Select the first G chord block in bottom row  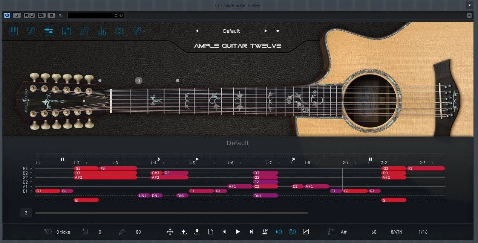(86, 200)
